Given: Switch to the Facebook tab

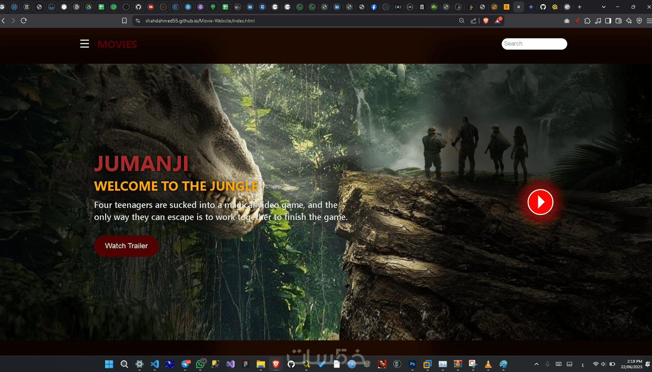Looking at the screenshot, I should coord(374,7).
